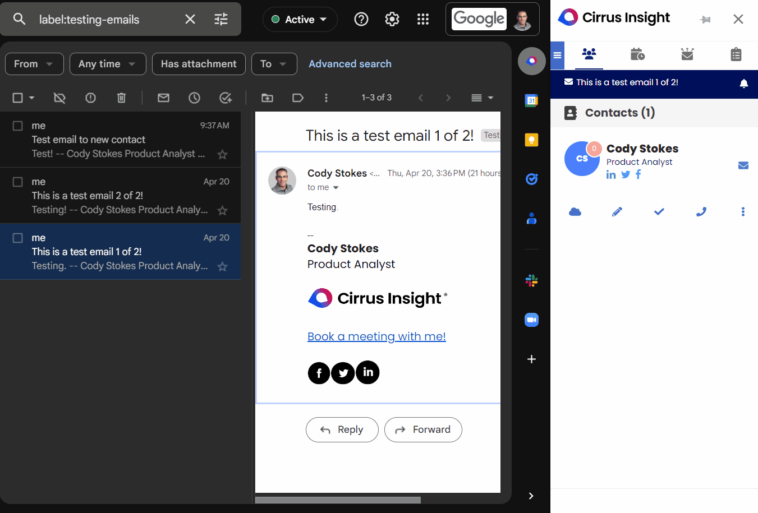Open select dropdown arrow beside checkbox
758x513 pixels.
tap(32, 98)
